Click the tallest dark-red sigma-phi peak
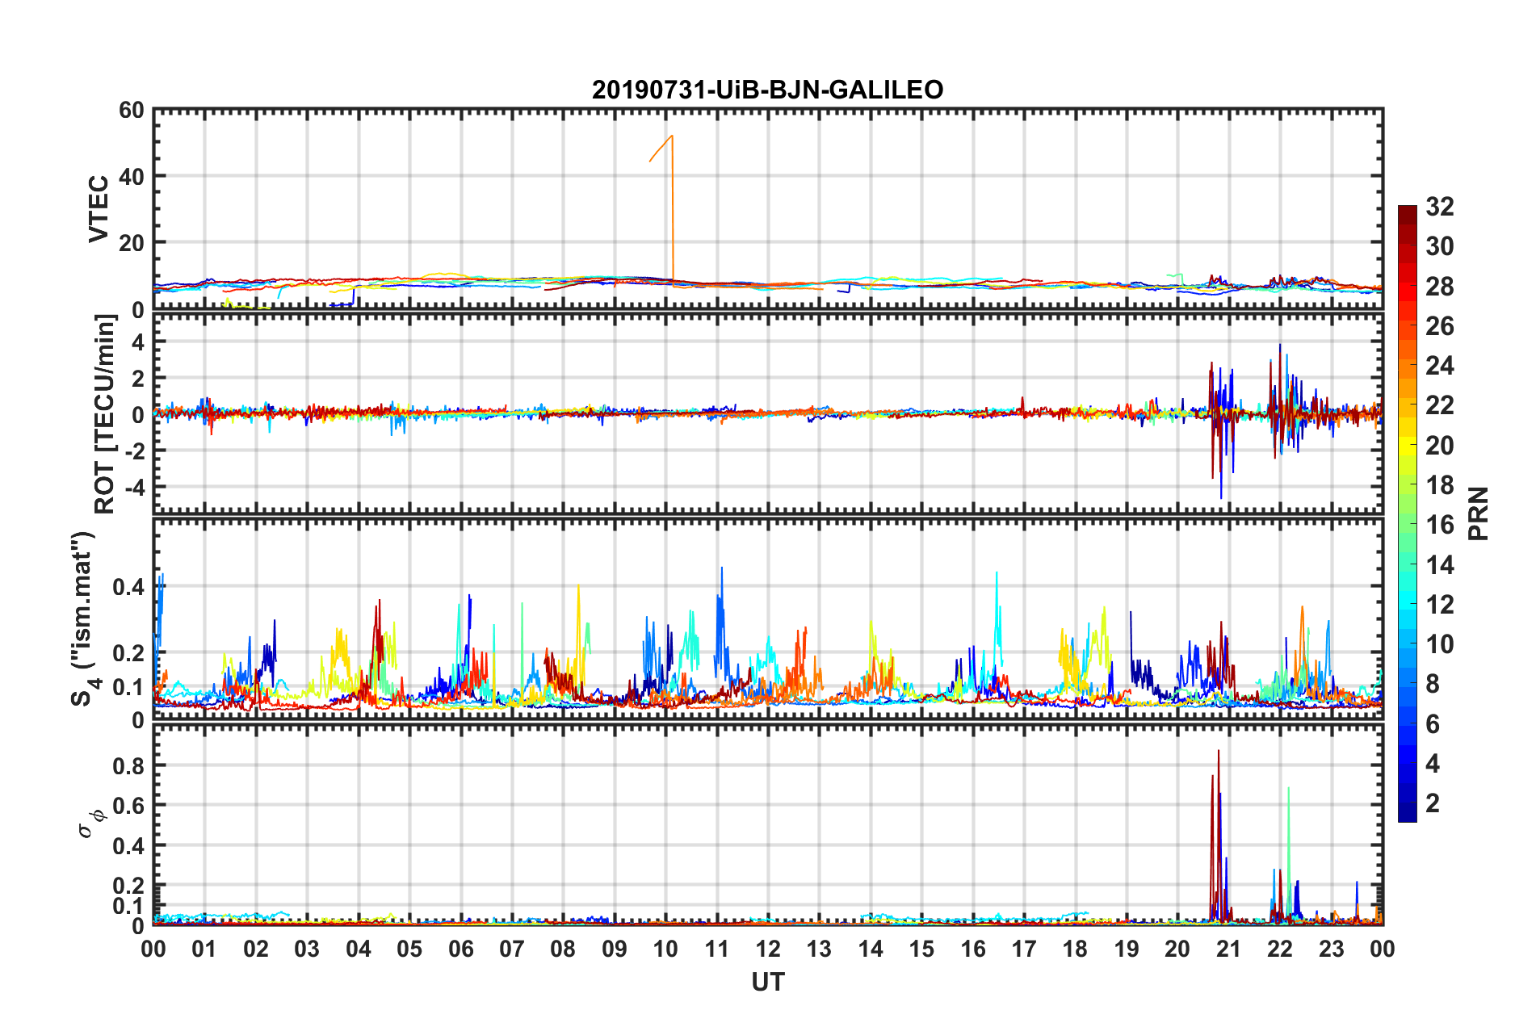 pyautogui.click(x=1219, y=836)
